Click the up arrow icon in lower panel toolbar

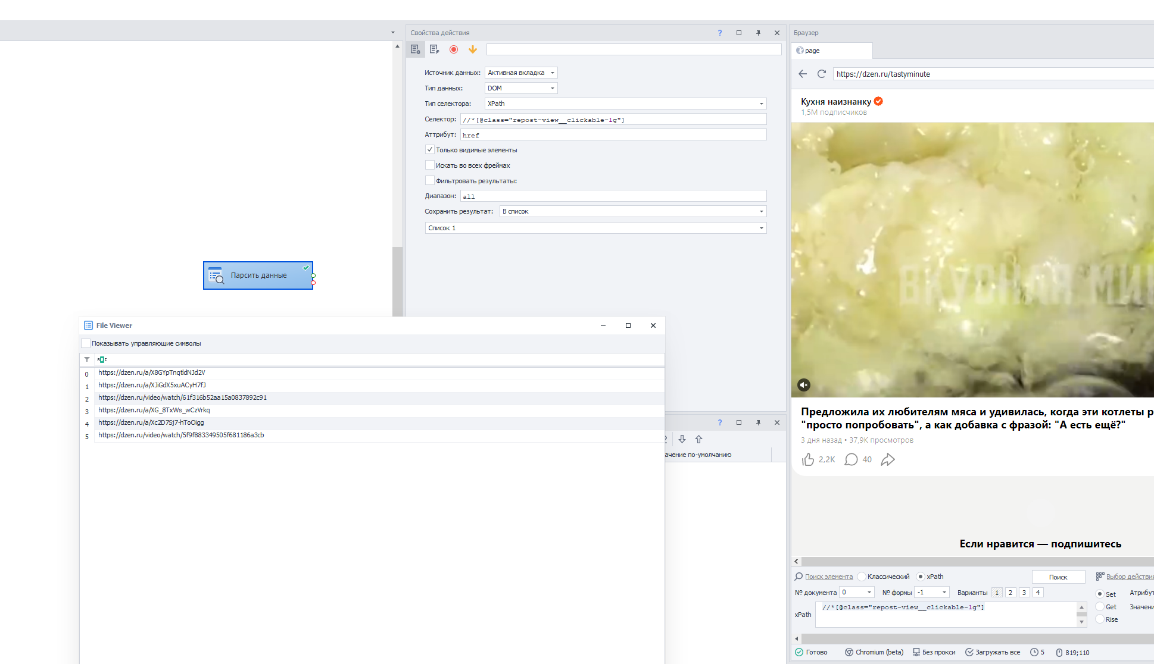pos(699,439)
